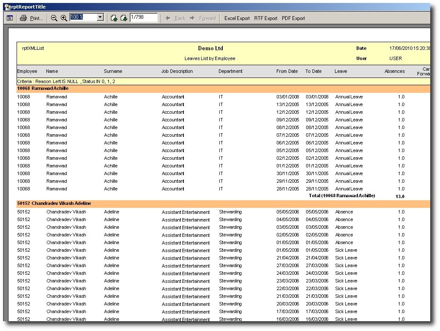Click the printer icon in the toolbar
440x331 pixels.
click(23, 18)
